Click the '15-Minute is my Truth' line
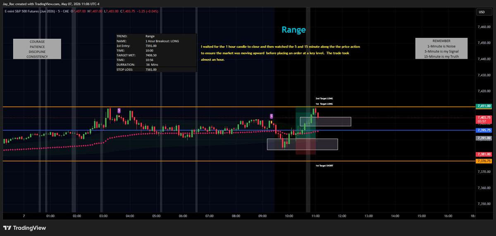This screenshot has height=236, width=496. (441, 56)
